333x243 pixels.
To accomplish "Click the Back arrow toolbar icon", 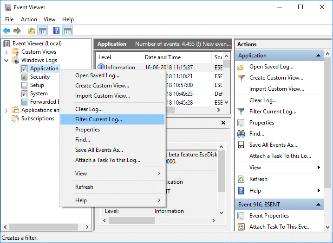I will (7, 31).
